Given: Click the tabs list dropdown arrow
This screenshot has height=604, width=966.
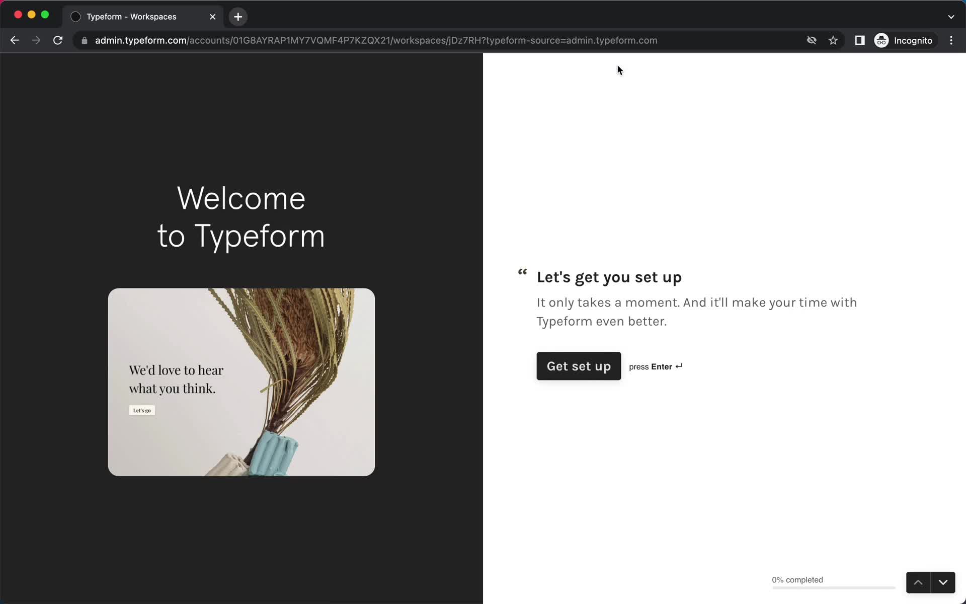Looking at the screenshot, I should [951, 16].
